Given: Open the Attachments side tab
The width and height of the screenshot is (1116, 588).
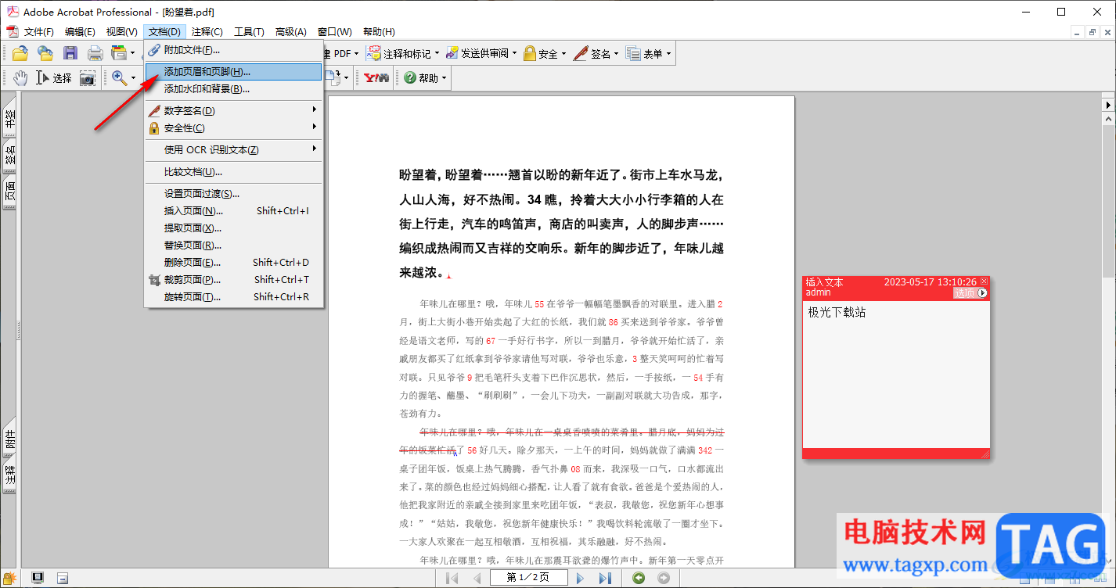Looking at the screenshot, I should pos(10,440).
